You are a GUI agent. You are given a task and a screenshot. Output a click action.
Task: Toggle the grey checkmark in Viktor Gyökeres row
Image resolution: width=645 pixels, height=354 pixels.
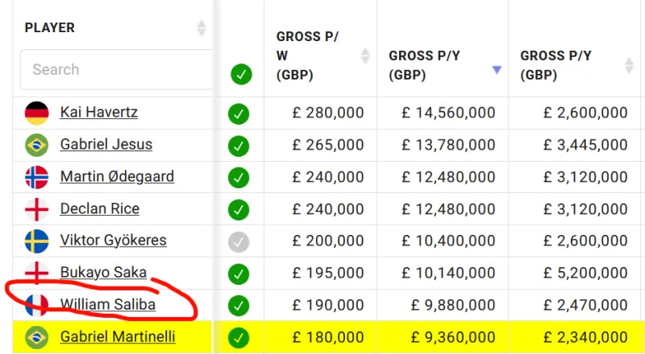(x=239, y=241)
